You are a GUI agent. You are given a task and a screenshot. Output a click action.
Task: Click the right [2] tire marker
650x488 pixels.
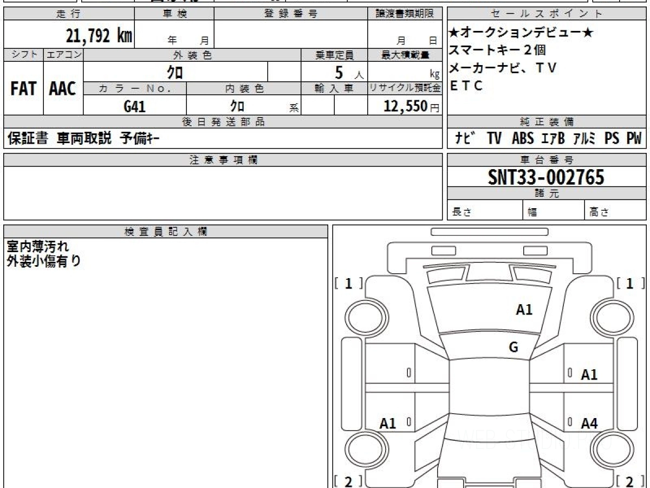(x=630, y=481)
